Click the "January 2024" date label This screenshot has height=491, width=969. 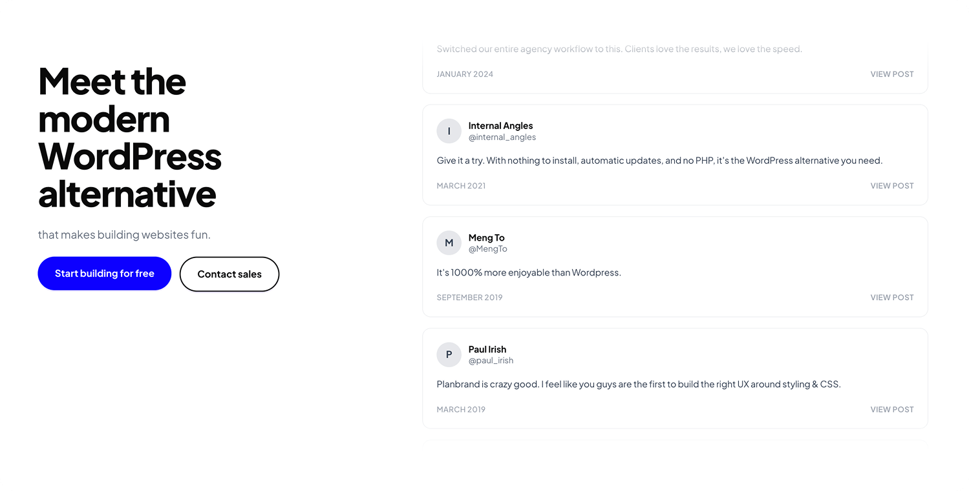[x=465, y=74]
